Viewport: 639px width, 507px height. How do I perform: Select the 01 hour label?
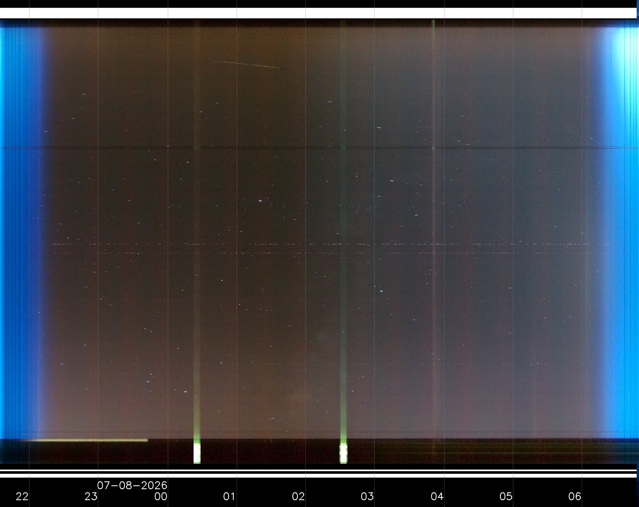(229, 497)
